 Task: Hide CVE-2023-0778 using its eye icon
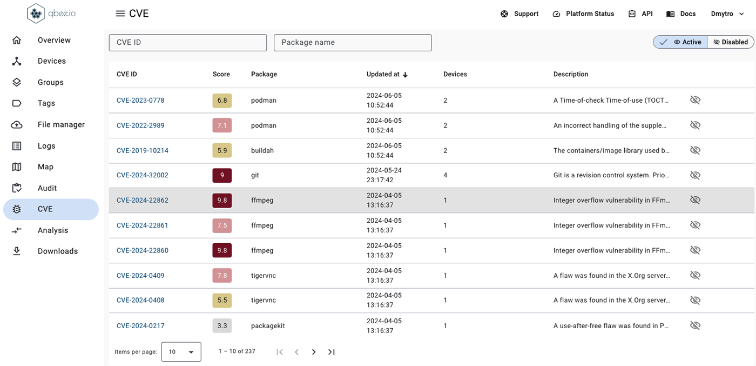(x=695, y=100)
